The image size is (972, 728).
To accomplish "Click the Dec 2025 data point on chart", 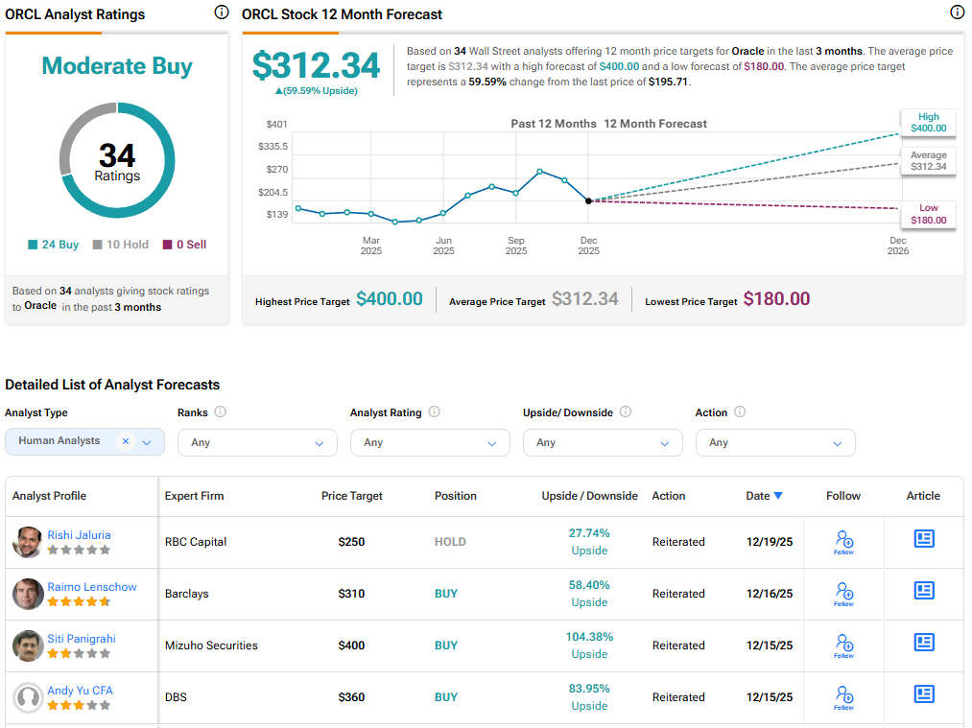I will (x=588, y=200).
